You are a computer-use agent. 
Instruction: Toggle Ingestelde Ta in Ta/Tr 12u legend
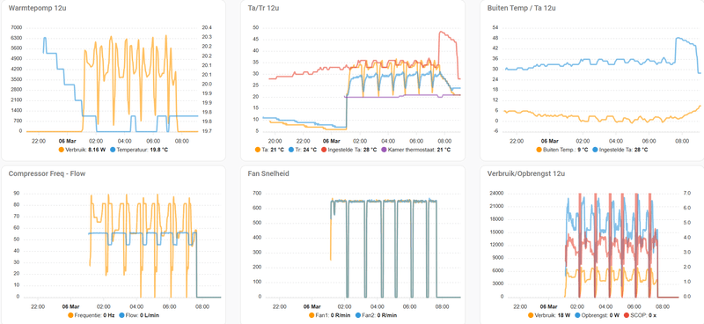pos(348,150)
